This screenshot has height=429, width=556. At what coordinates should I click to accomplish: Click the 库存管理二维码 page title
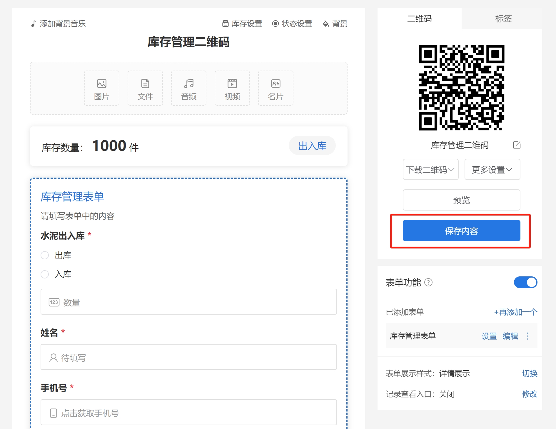188,42
